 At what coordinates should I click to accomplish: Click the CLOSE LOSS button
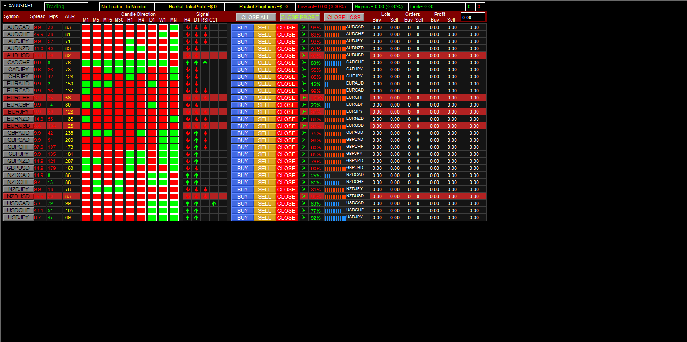tap(344, 17)
